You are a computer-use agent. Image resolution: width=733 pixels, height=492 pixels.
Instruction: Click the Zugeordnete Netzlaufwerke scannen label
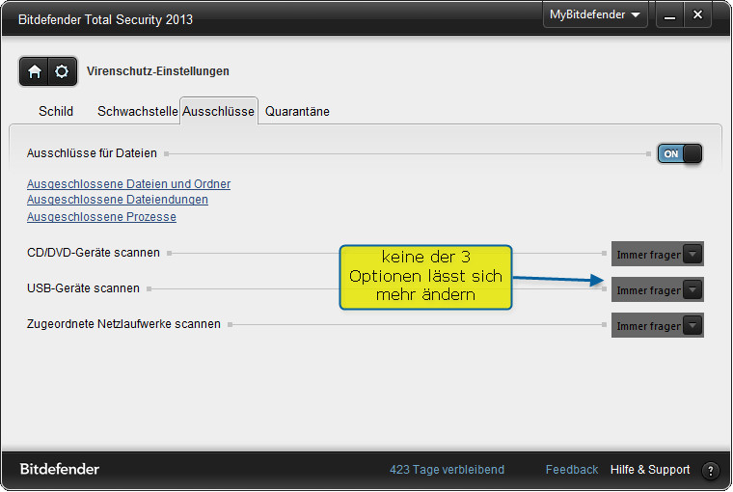(x=123, y=323)
